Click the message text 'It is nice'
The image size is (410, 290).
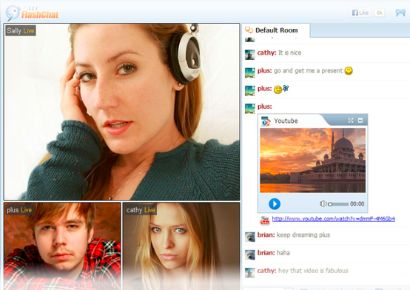[x=289, y=53]
